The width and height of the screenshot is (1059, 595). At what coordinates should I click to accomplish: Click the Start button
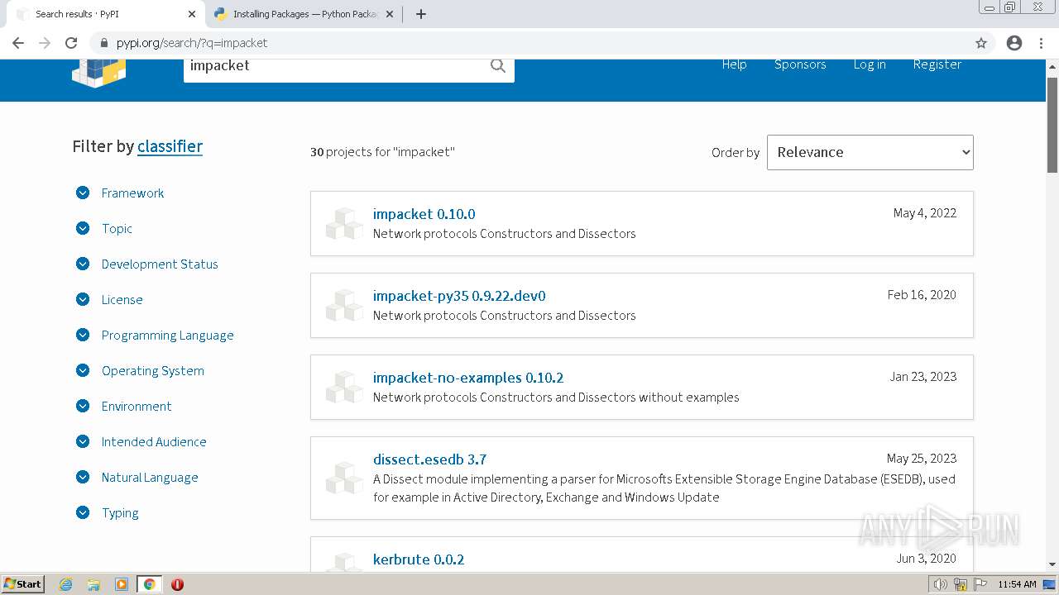(x=22, y=584)
